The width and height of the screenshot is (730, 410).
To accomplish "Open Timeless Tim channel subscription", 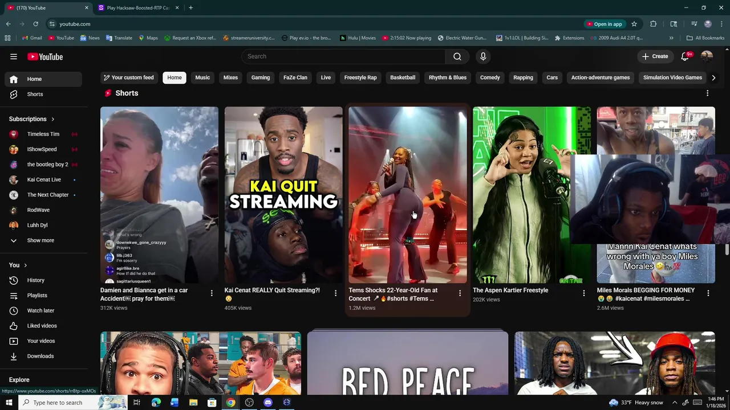I will 43,134.
